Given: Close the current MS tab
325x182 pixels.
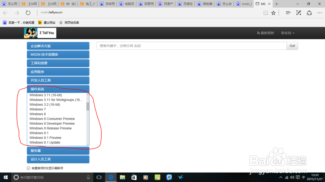Looking at the screenshot, I should click(x=269, y=4).
